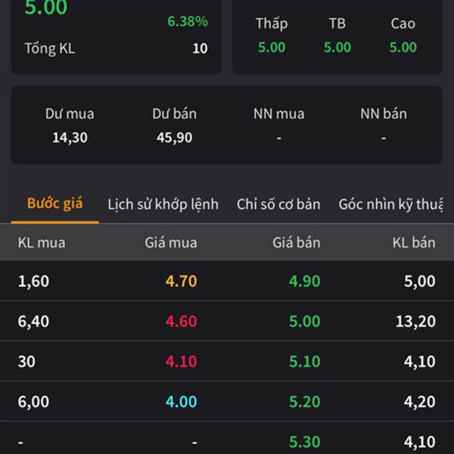Select the Chỉ số cơ bản tab

(x=278, y=204)
